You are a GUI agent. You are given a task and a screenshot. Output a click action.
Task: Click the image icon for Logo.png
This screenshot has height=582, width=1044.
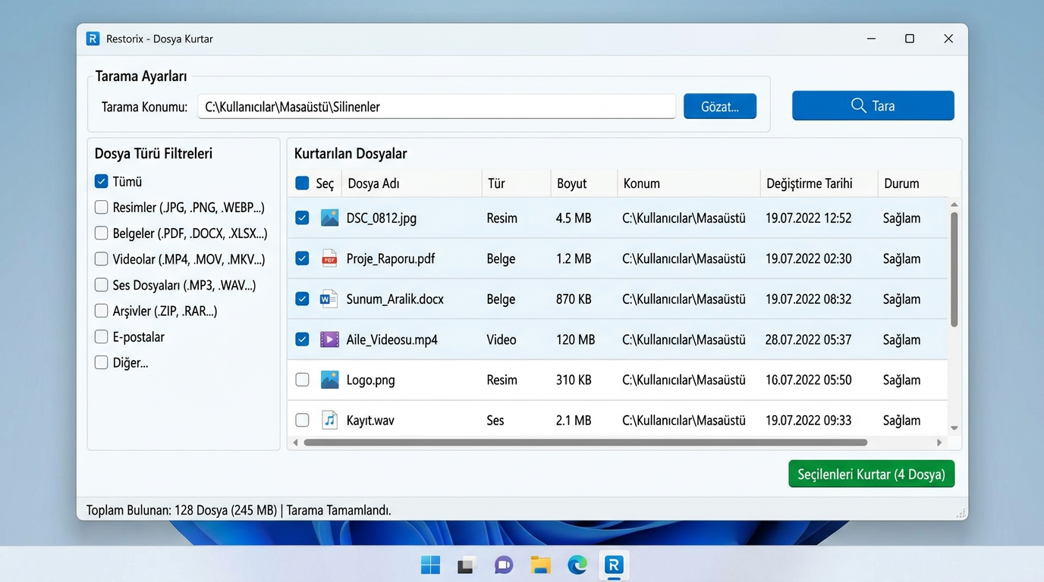pos(329,380)
